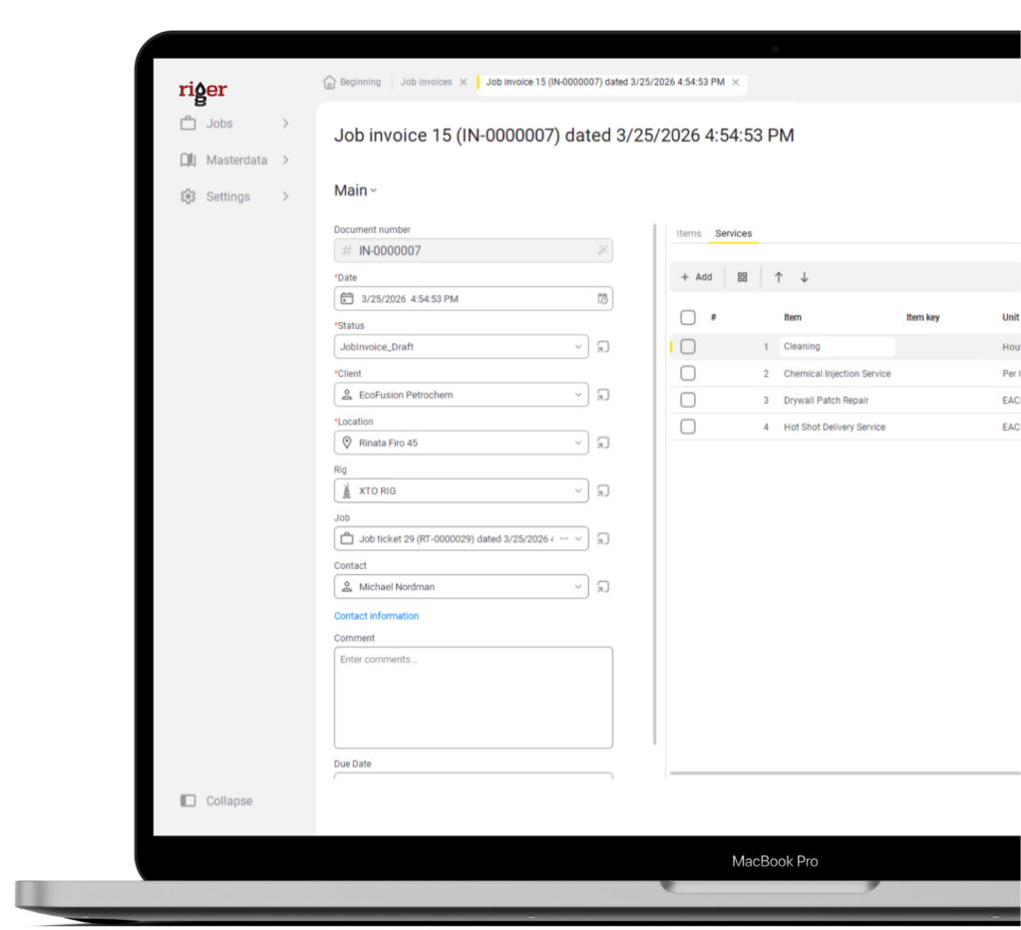
Task: Click the ellipsis in Job field
Action: coord(564,539)
